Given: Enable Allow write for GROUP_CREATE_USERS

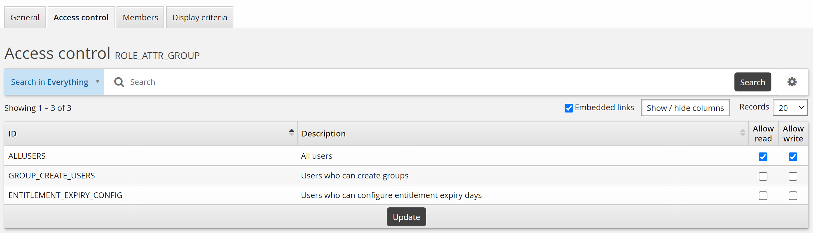Looking at the screenshot, I should click(x=793, y=176).
